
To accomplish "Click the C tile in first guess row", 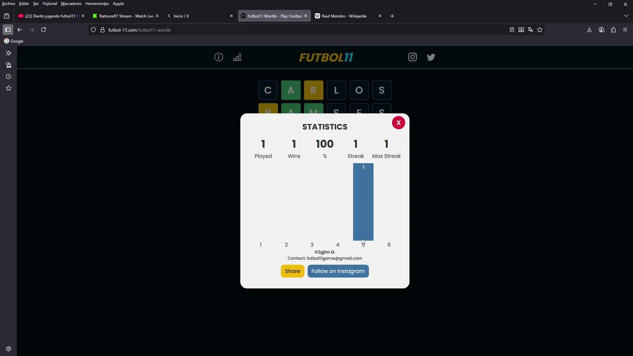I will point(268,90).
